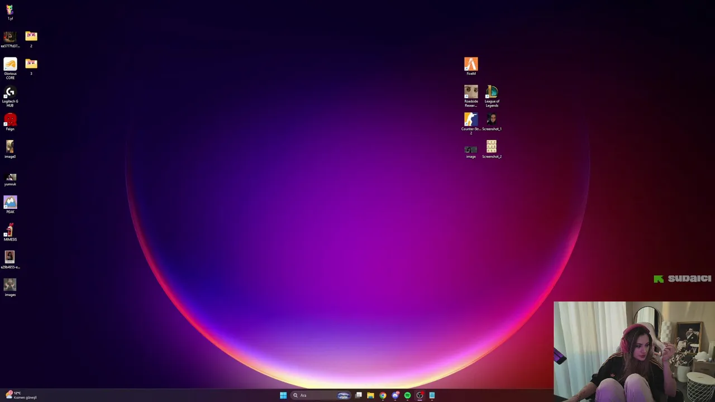Select the Screenshot_2 file

(492, 150)
